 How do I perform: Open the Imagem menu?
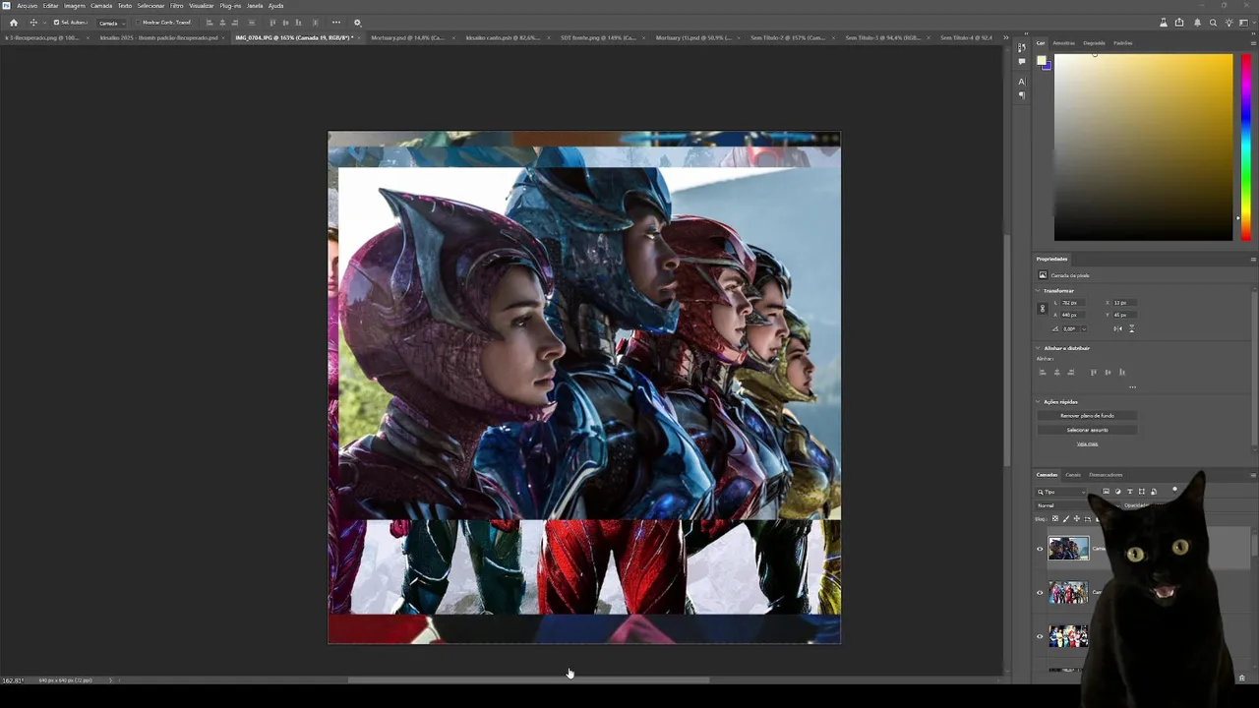[x=75, y=6]
